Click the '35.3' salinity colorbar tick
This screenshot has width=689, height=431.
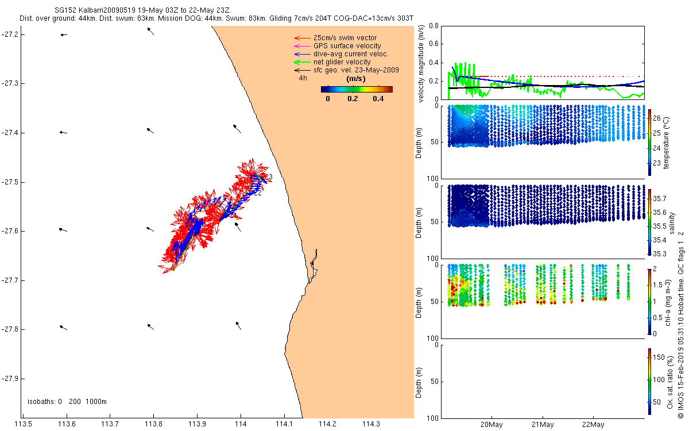660,253
